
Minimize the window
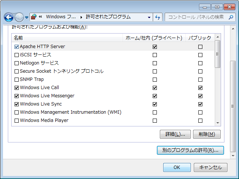(205, 7)
